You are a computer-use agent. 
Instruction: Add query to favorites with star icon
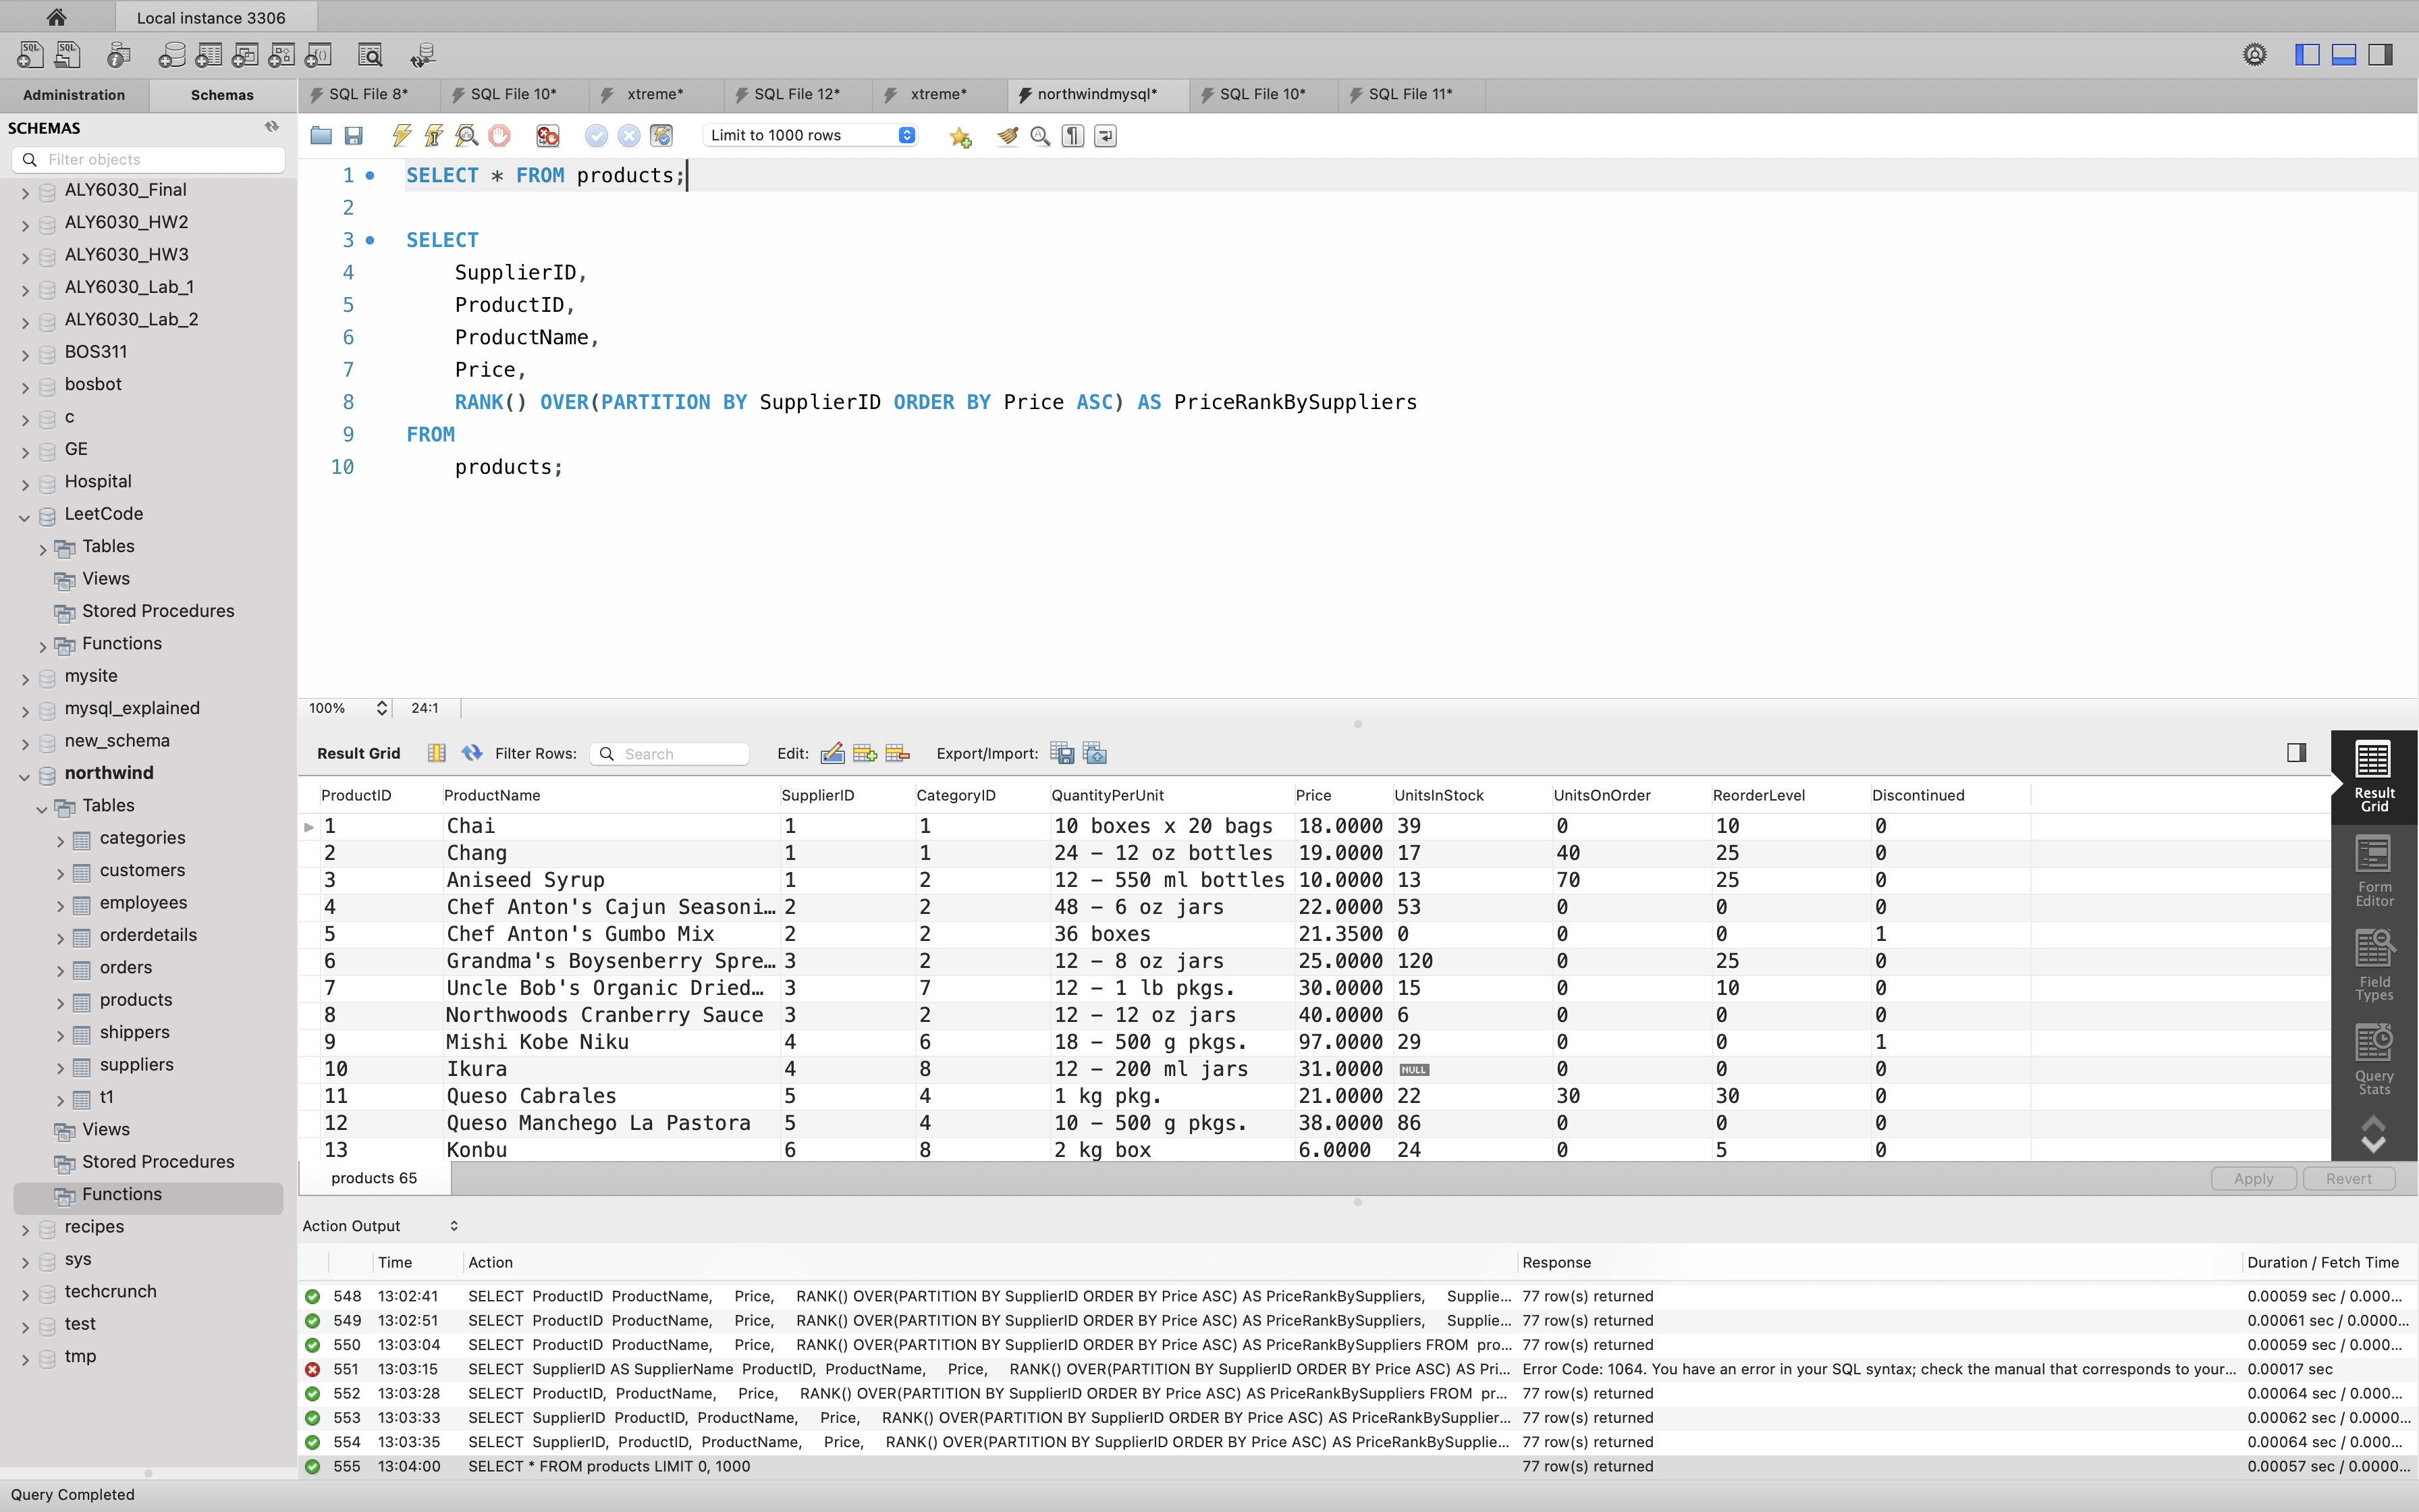coord(960,136)
